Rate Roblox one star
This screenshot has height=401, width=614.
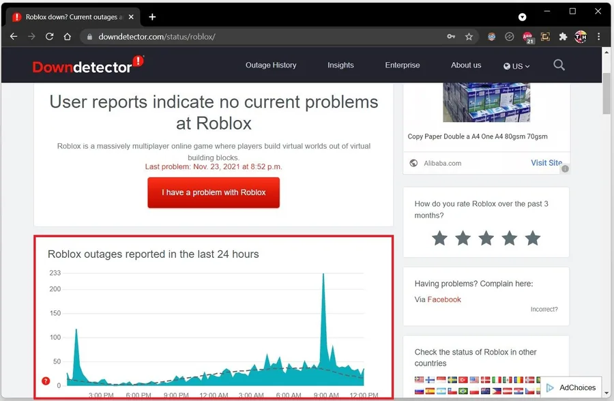click(439, 238)
